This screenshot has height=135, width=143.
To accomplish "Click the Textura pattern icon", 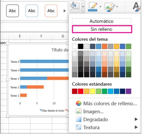I will click(x=78, y=127).
